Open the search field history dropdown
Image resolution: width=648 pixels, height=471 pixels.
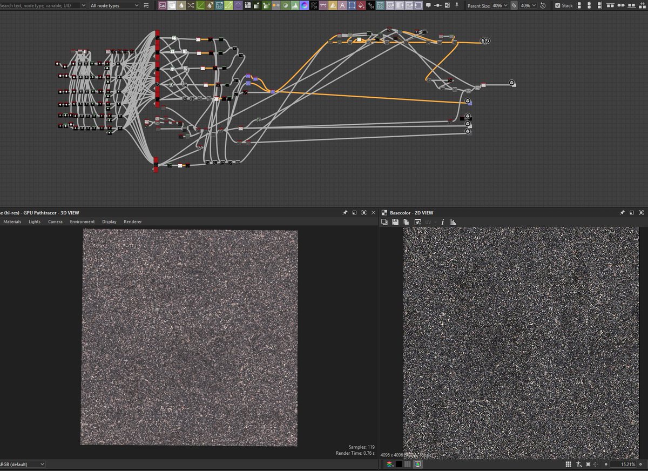click(x=83, y=5)
